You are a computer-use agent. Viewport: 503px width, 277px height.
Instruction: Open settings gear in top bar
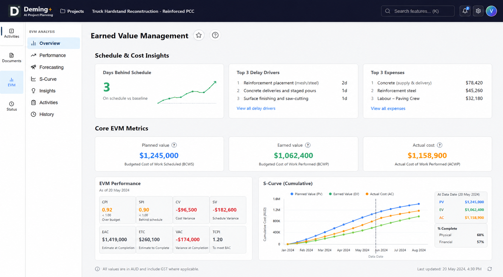pos(478,11)
